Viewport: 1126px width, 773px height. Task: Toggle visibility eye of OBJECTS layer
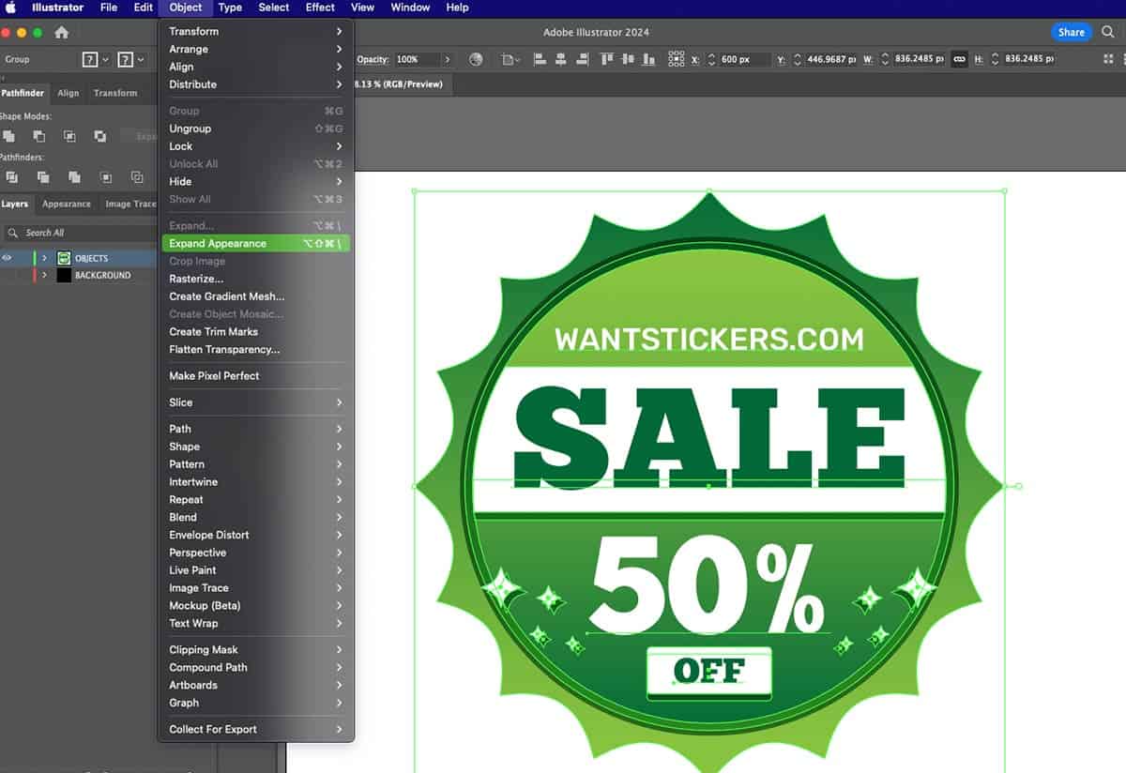point(8,258)
